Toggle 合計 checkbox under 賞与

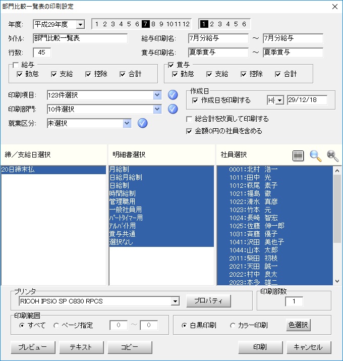tap(278, 74)
